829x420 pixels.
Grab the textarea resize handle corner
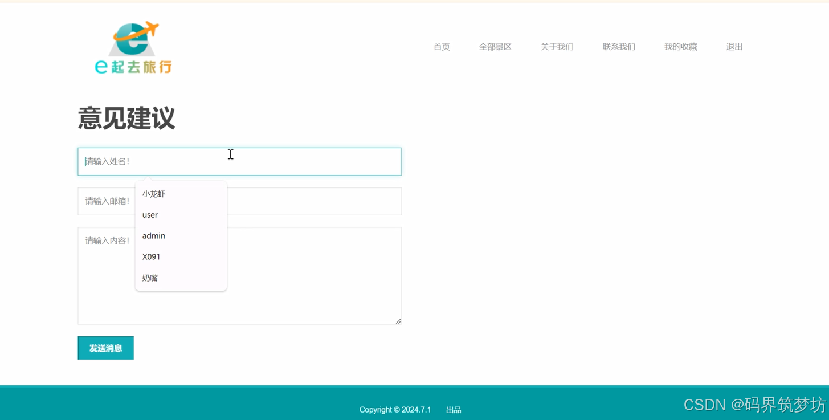pos(398,321)
